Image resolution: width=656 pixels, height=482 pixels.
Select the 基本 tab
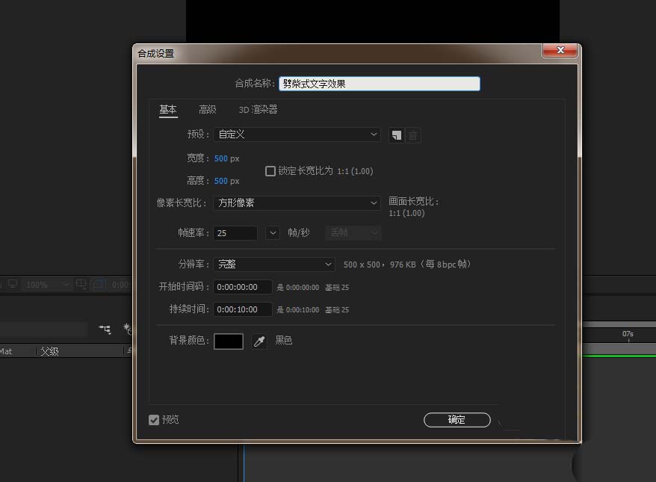(167, 109)
